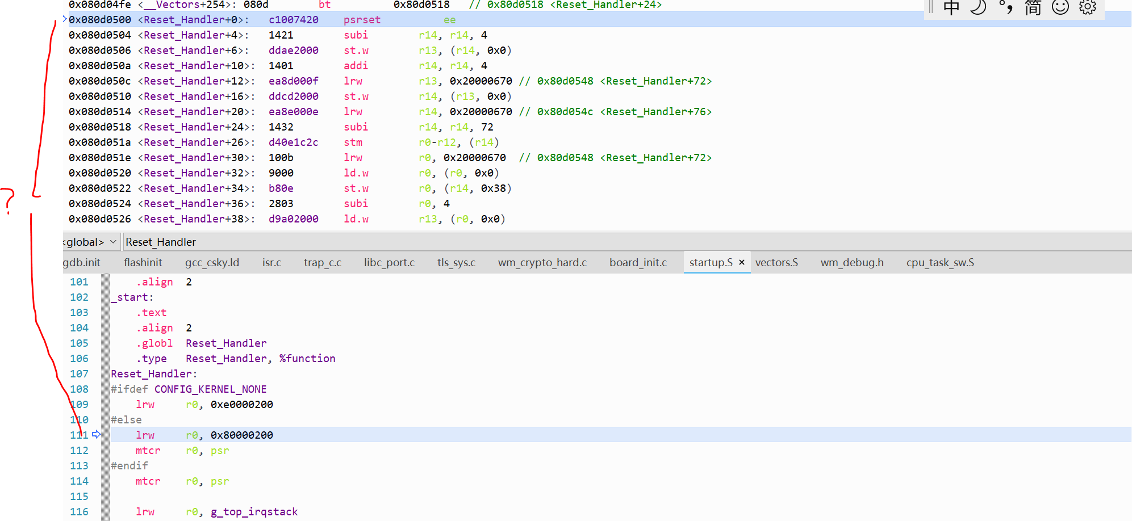Click the .globl Reset_Handler line

[201, 343]
